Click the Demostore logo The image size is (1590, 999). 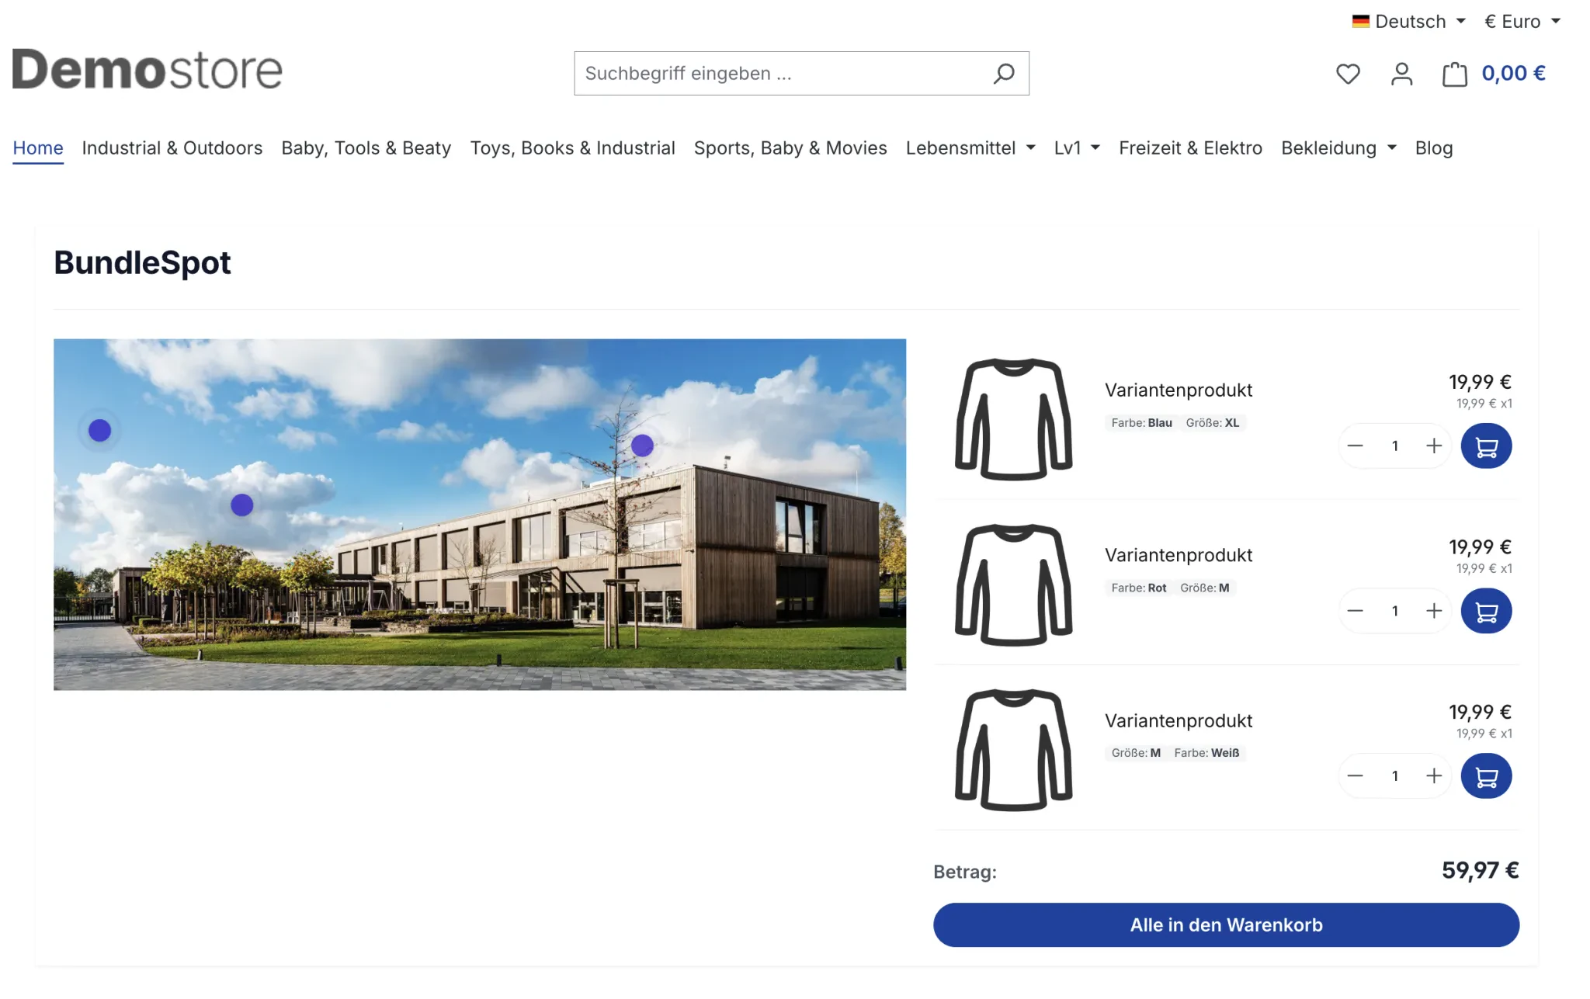[148, 70]
